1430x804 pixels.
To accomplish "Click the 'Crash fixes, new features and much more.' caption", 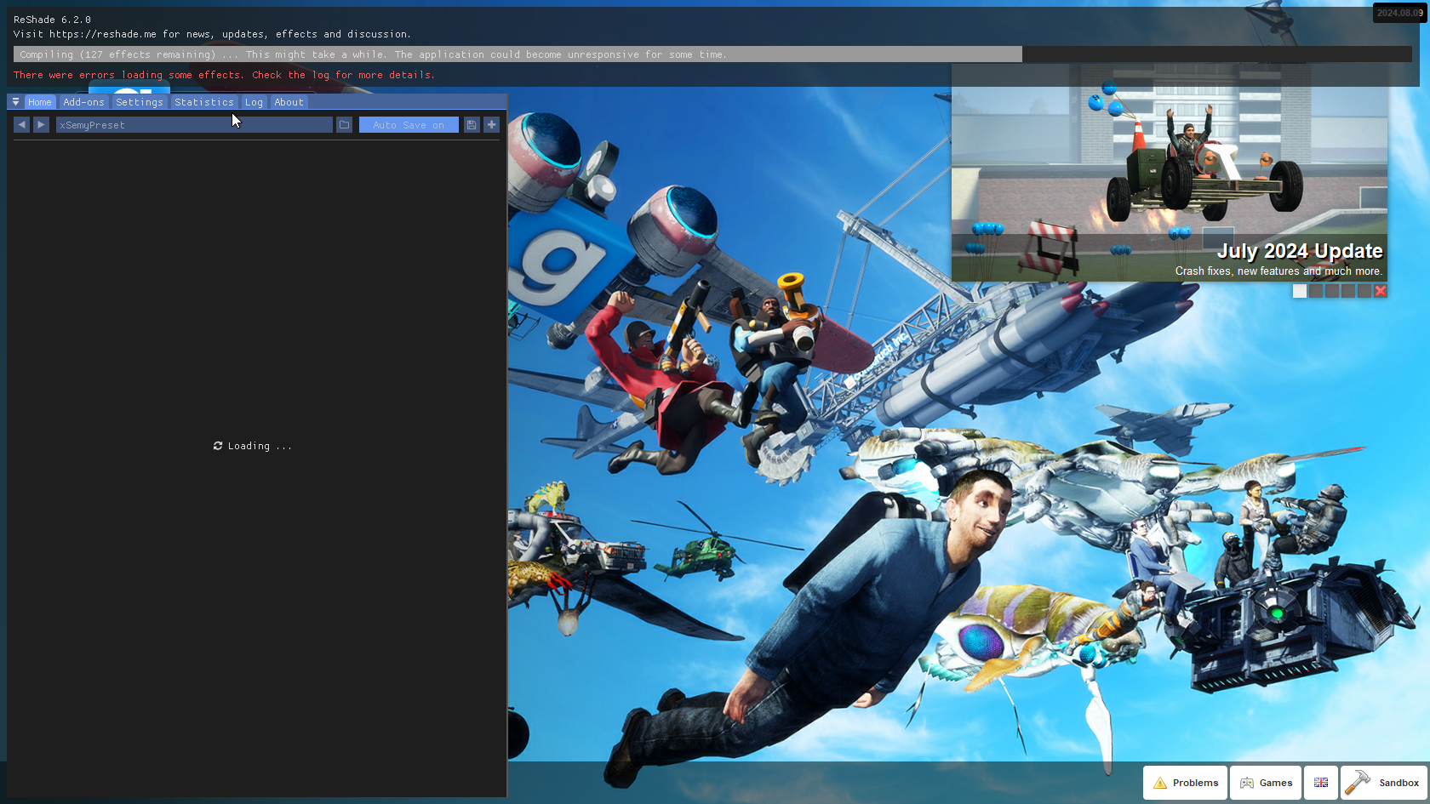I will tap(1278, 271).
